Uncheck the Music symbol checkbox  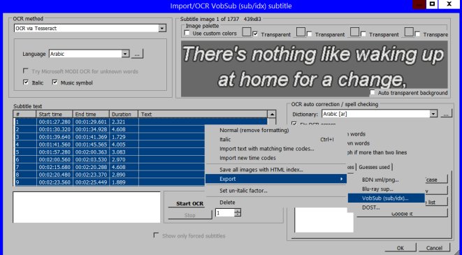pyautogui.click(x=55, y=82)
